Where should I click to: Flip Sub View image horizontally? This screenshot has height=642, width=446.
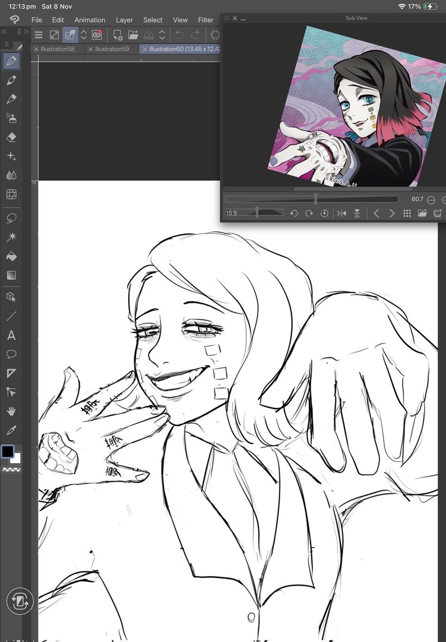[342, 213]
